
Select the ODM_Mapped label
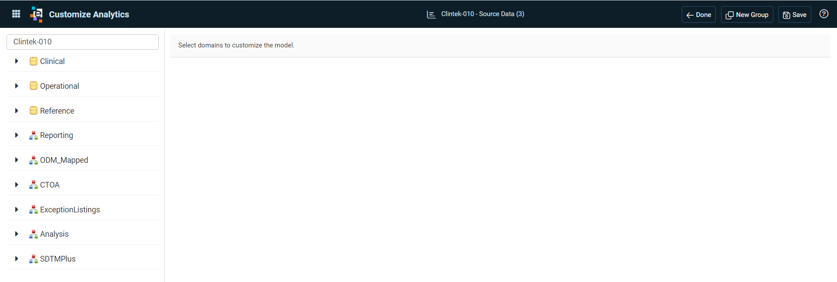[64, 160]
